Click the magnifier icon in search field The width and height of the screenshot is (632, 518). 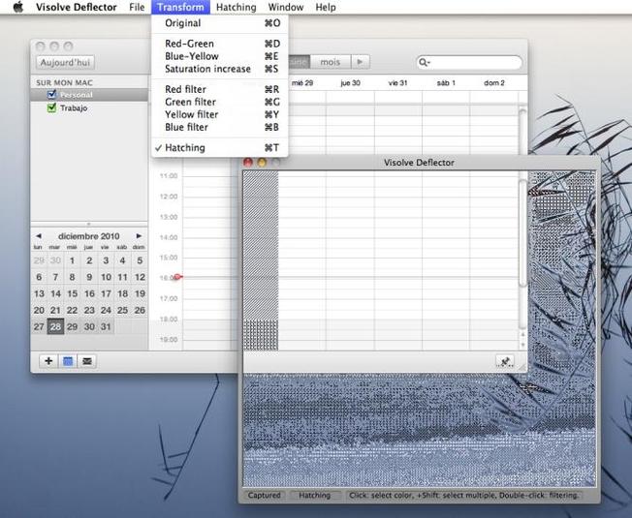pyautogui.click(x=425, y=63)
